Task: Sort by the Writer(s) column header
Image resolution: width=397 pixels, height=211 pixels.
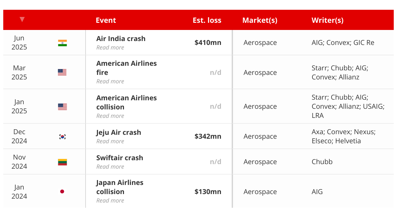Action: (327, 20)
